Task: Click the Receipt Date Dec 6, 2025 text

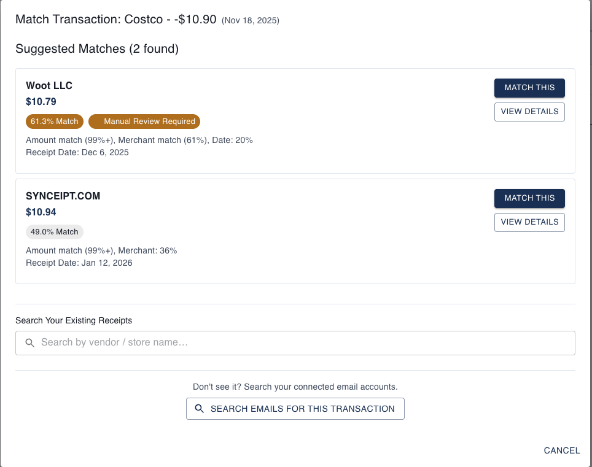Action: (77, 152)
